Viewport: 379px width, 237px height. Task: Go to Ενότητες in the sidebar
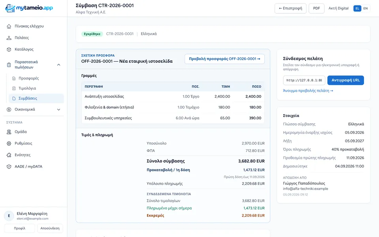tap(34, 155)
